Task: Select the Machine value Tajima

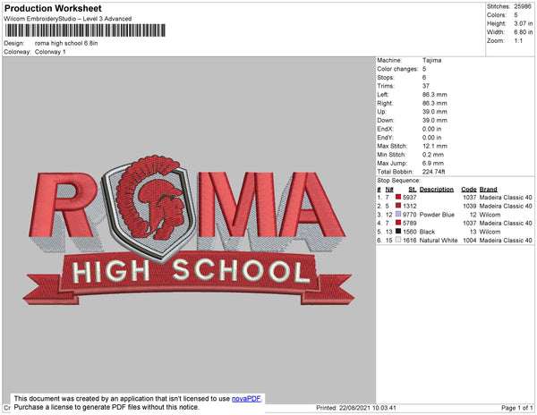Action: (x=431, y=60)
